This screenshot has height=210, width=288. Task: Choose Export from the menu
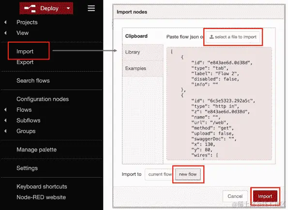[x=25, y=62]
